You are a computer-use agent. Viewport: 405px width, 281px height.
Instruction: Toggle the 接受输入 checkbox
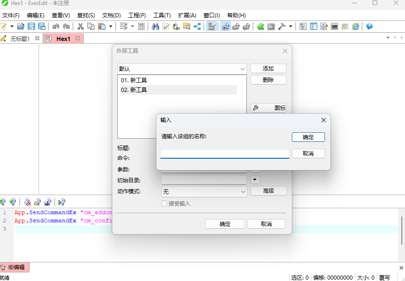(165, 204)
